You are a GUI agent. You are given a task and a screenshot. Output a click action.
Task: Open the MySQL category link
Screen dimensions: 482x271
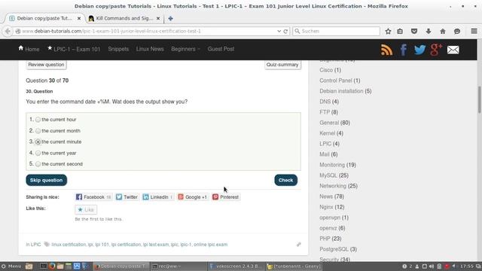pos(328,175)
